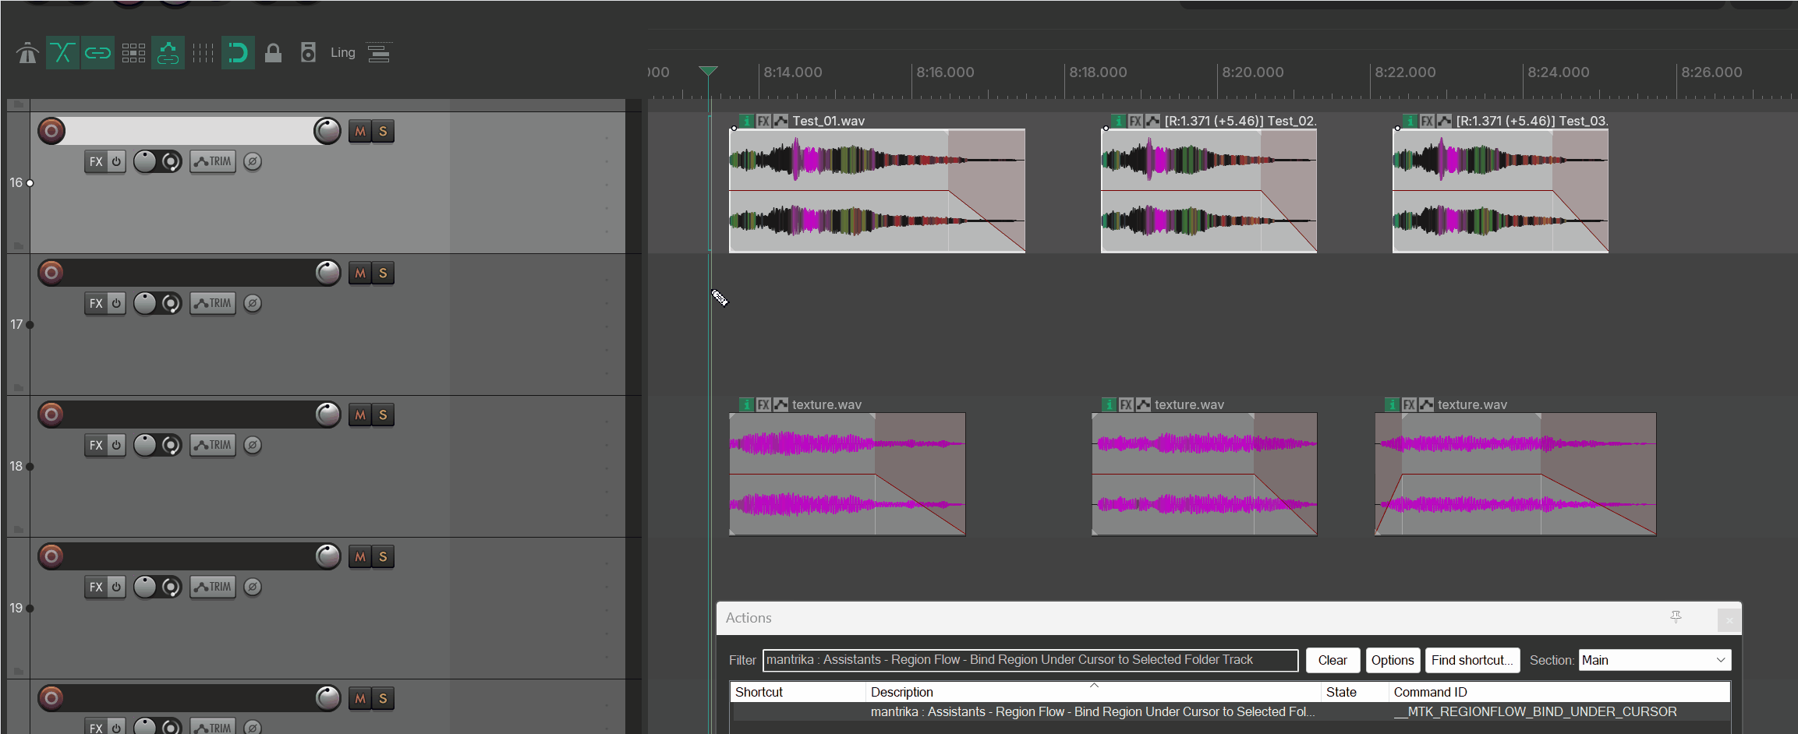Click envelope icon on first texture.wav item

click(x=781, y=404)
